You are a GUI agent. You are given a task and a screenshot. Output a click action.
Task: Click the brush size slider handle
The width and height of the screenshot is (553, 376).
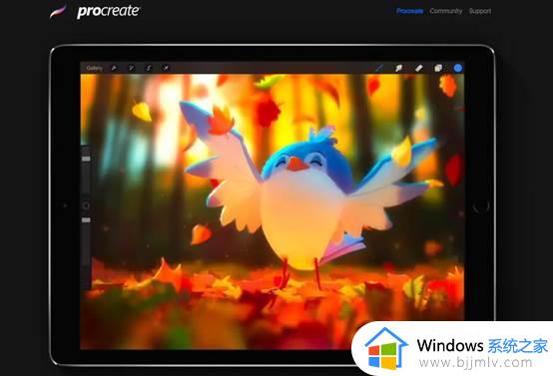[x=86, y=159]
